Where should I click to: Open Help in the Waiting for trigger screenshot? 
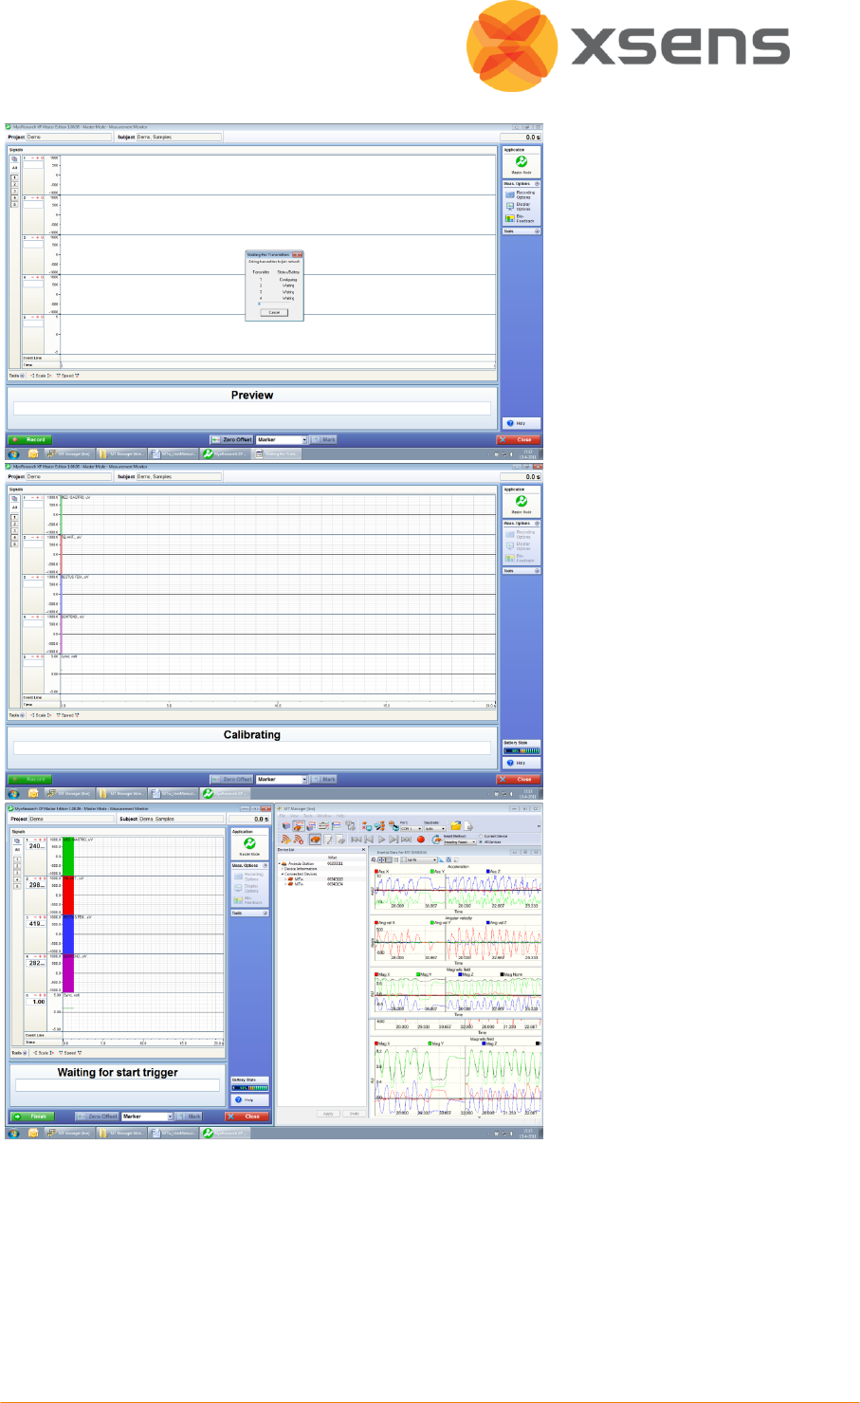tap(250, 1099)
